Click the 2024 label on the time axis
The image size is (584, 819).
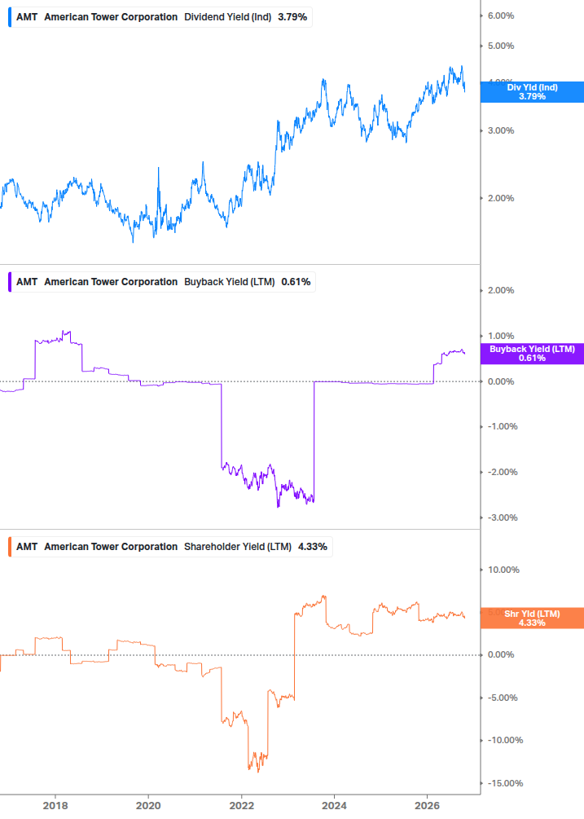pos(334,805)
